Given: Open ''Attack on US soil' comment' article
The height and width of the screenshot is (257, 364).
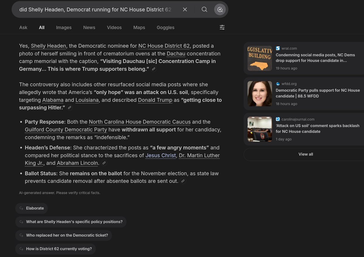Looking at the screenshot, I should [317, 128].
